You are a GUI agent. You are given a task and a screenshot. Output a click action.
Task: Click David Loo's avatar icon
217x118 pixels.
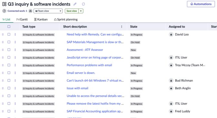click(171, 34)
